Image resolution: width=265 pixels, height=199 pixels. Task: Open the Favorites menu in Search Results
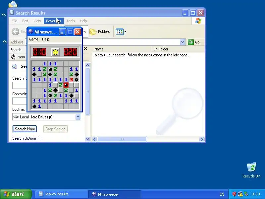[x=54, y=21]
